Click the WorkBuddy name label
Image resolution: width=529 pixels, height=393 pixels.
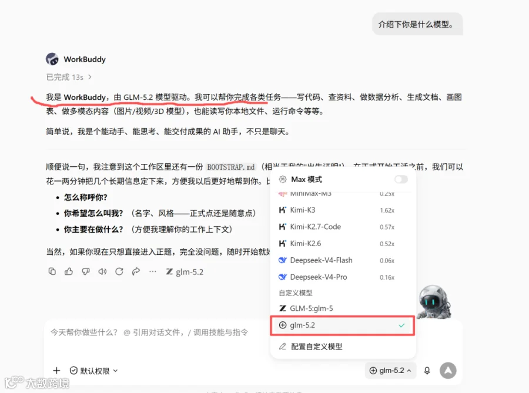click(85, 59)
